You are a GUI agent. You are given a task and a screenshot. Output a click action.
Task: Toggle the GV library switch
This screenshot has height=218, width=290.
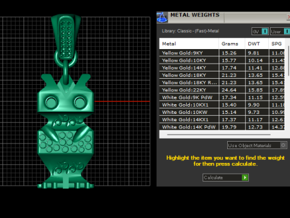pyautogui.click(x=260, y=31)
